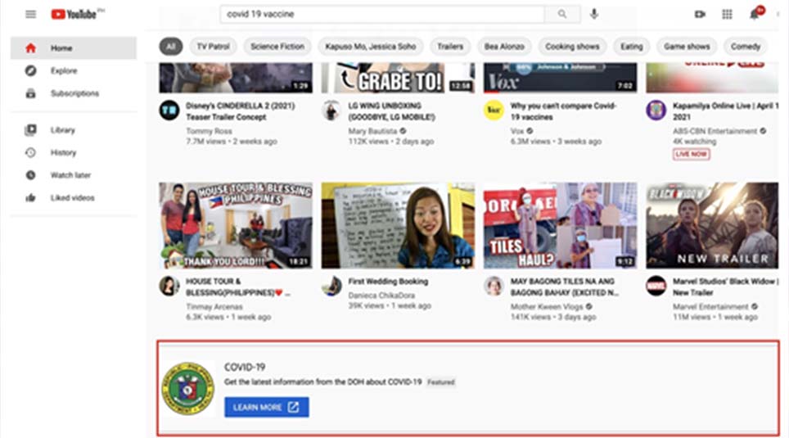Select the TV Patrol filter chip
Viewport: 789px width, 438px height.
214,47
